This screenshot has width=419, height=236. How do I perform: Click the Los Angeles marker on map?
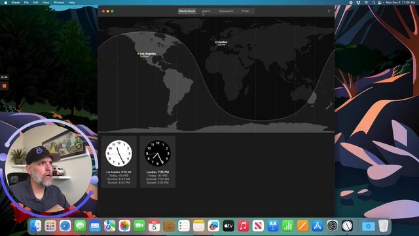tap(138, 54)
